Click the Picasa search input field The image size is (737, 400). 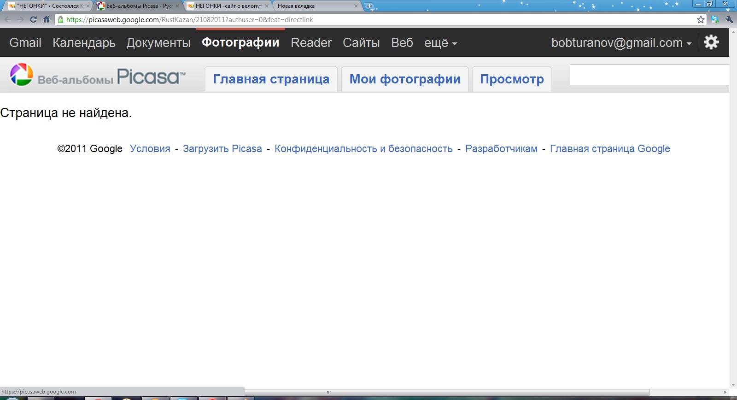pos(649,75)
